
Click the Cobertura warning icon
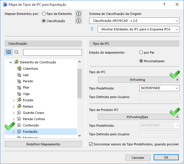19,69
